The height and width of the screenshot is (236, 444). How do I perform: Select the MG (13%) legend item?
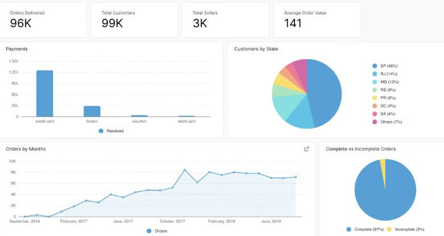click(x=385, y=82)
